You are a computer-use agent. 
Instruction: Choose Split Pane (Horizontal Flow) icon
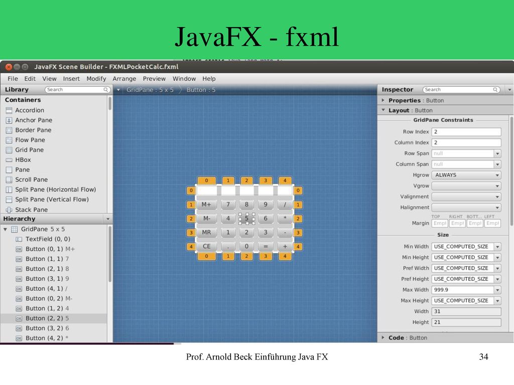tap(9, 189)
